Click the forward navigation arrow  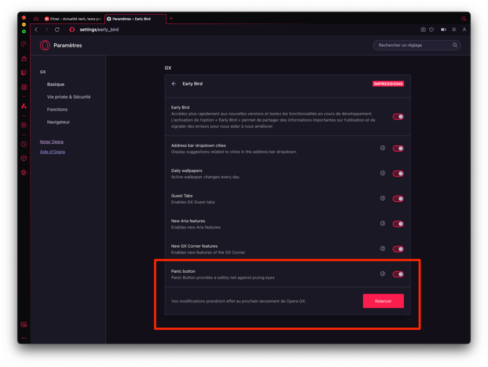click(x=46, y=29)
